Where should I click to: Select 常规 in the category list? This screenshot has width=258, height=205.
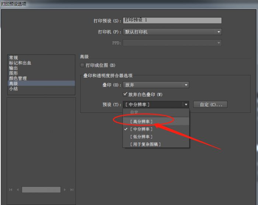14,58
